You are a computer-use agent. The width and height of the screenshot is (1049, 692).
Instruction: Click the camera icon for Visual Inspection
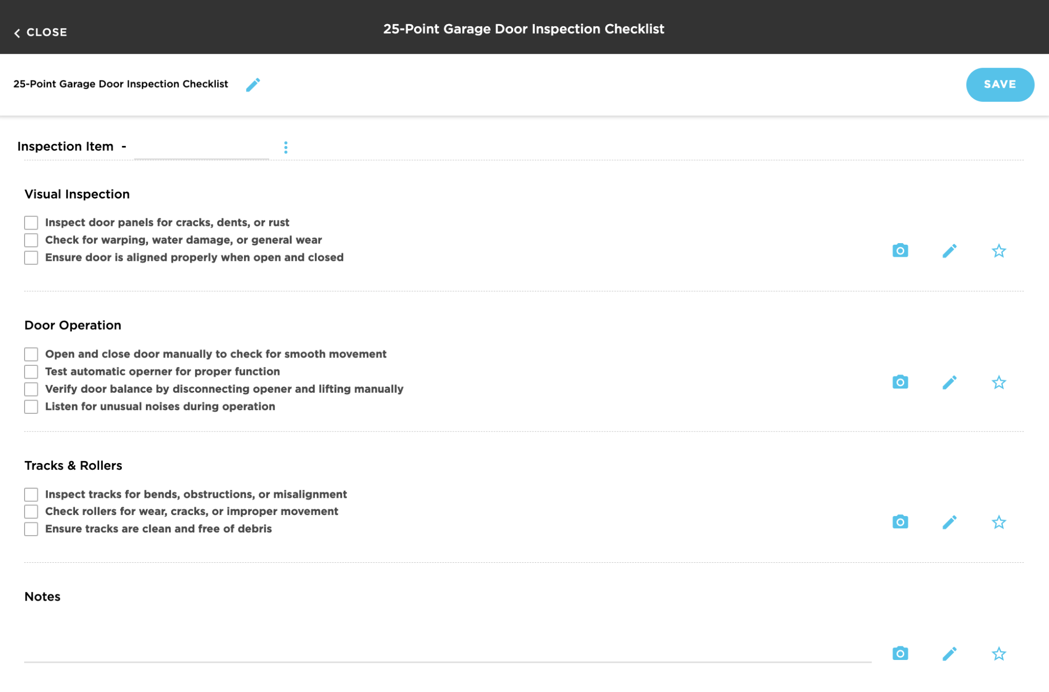[900, 250]
